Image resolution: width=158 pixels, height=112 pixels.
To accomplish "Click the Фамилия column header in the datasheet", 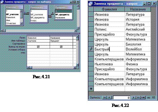I will click(x=109, y=9).
